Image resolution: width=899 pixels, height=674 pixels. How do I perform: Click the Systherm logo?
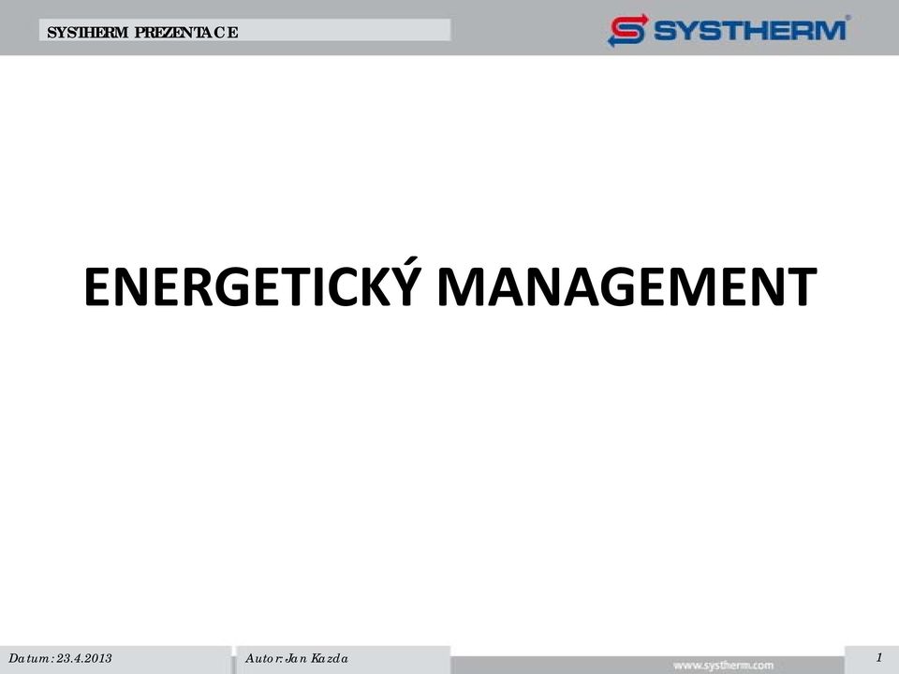(729, 29)
